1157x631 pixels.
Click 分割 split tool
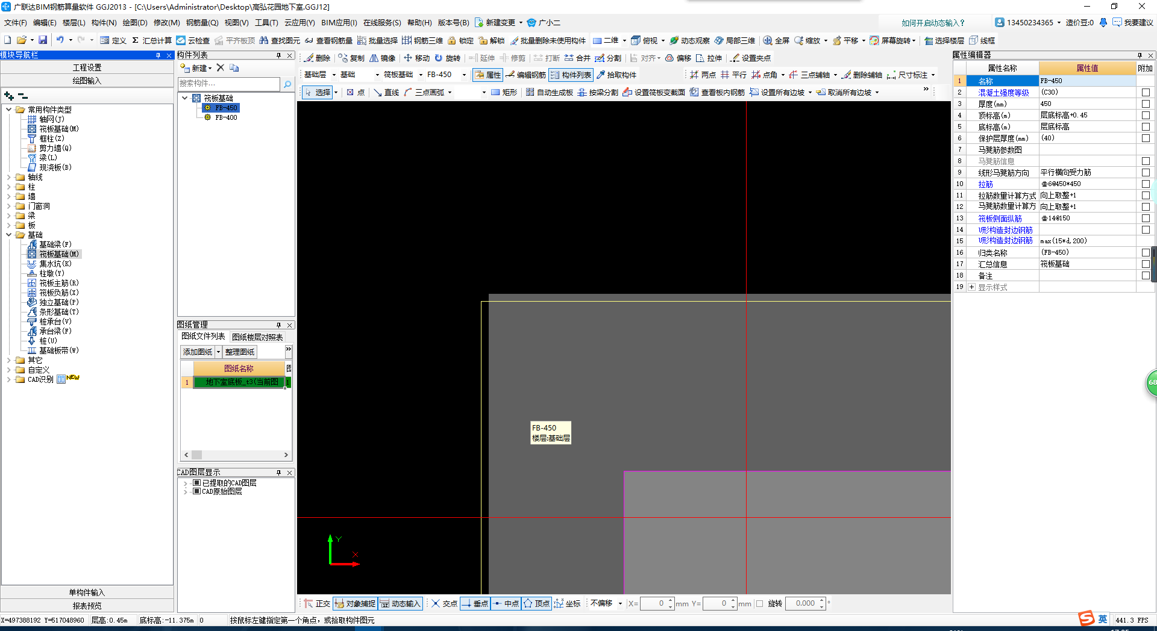(x=608, y=58)
